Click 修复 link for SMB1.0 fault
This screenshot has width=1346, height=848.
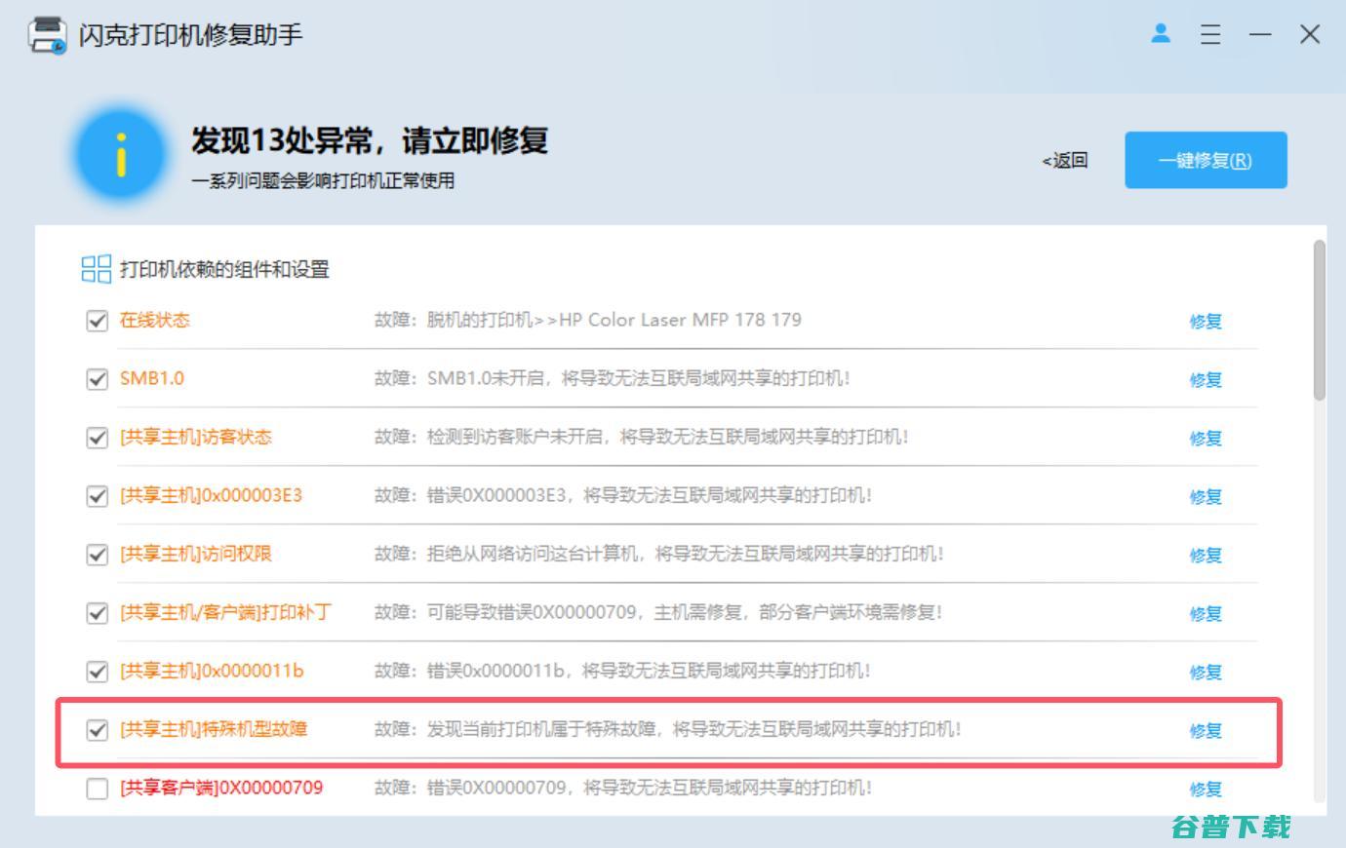click(x=1206, y=380)
